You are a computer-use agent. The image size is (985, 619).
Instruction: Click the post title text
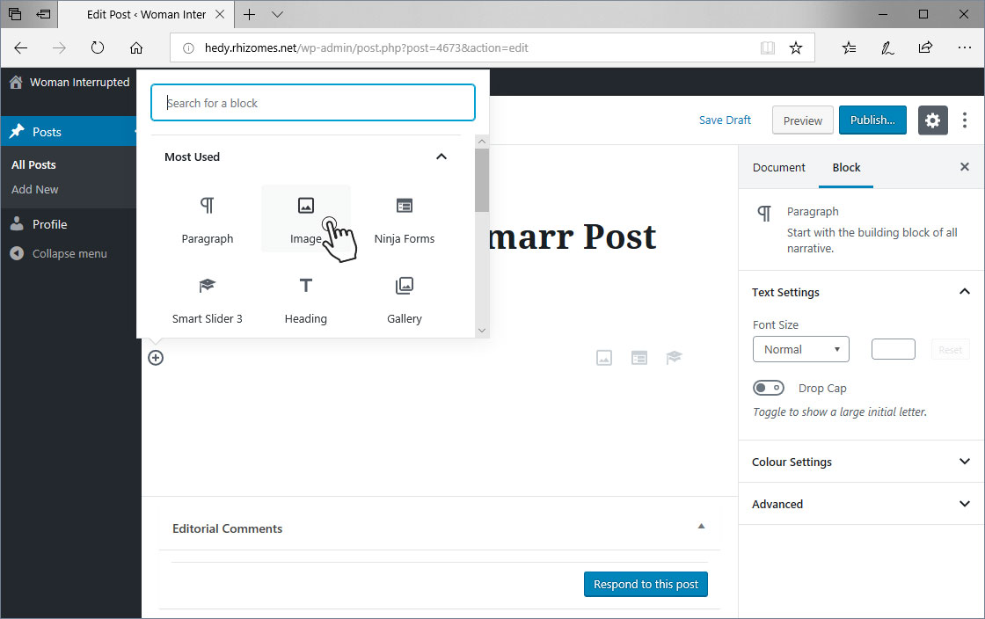click(573, 237)
